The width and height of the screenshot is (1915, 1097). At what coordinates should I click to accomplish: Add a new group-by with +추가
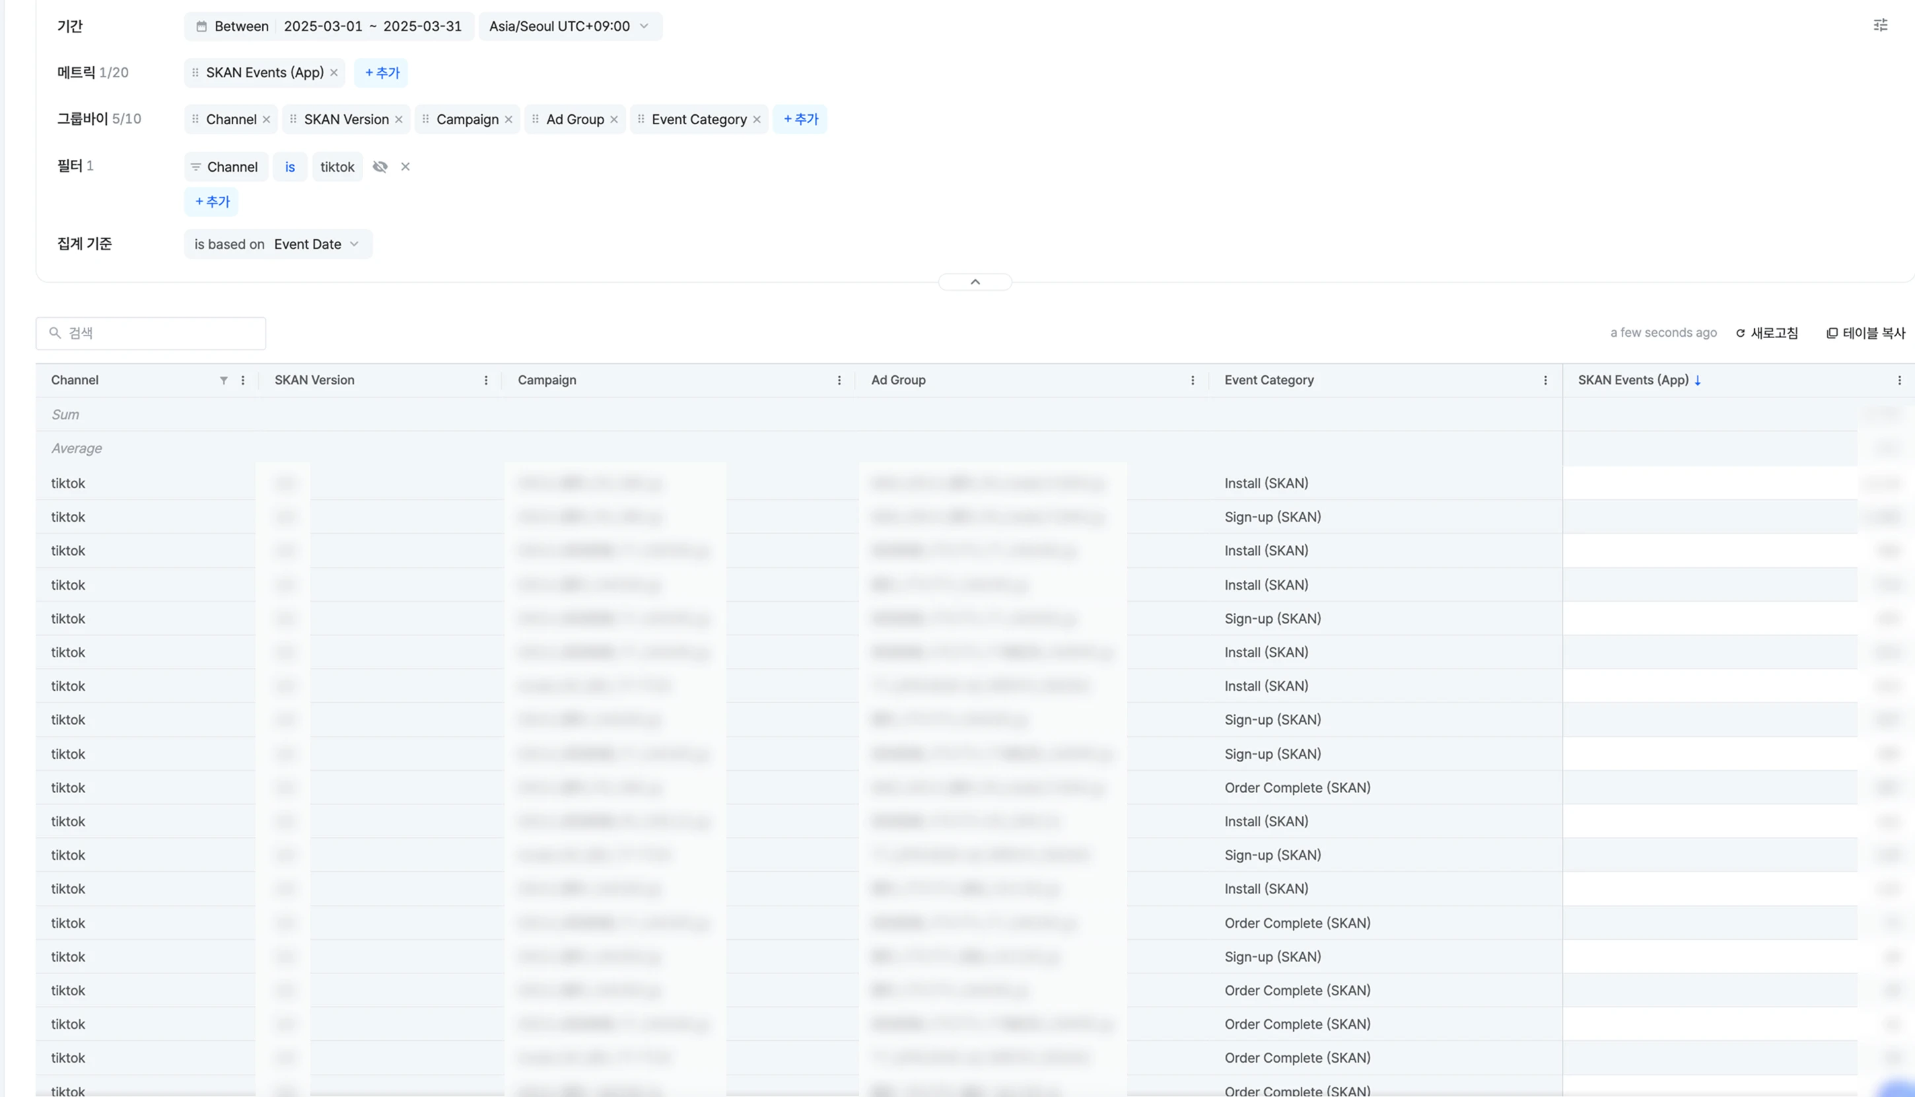[x=800, y=119]
